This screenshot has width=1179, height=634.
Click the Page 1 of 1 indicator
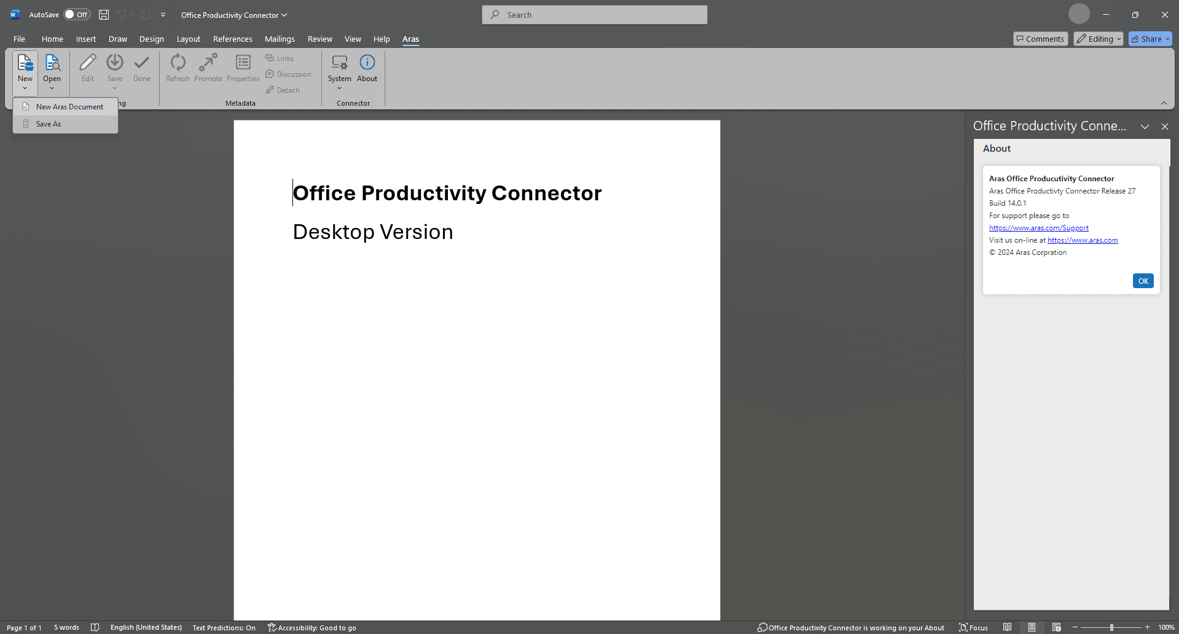pos(24,627)
